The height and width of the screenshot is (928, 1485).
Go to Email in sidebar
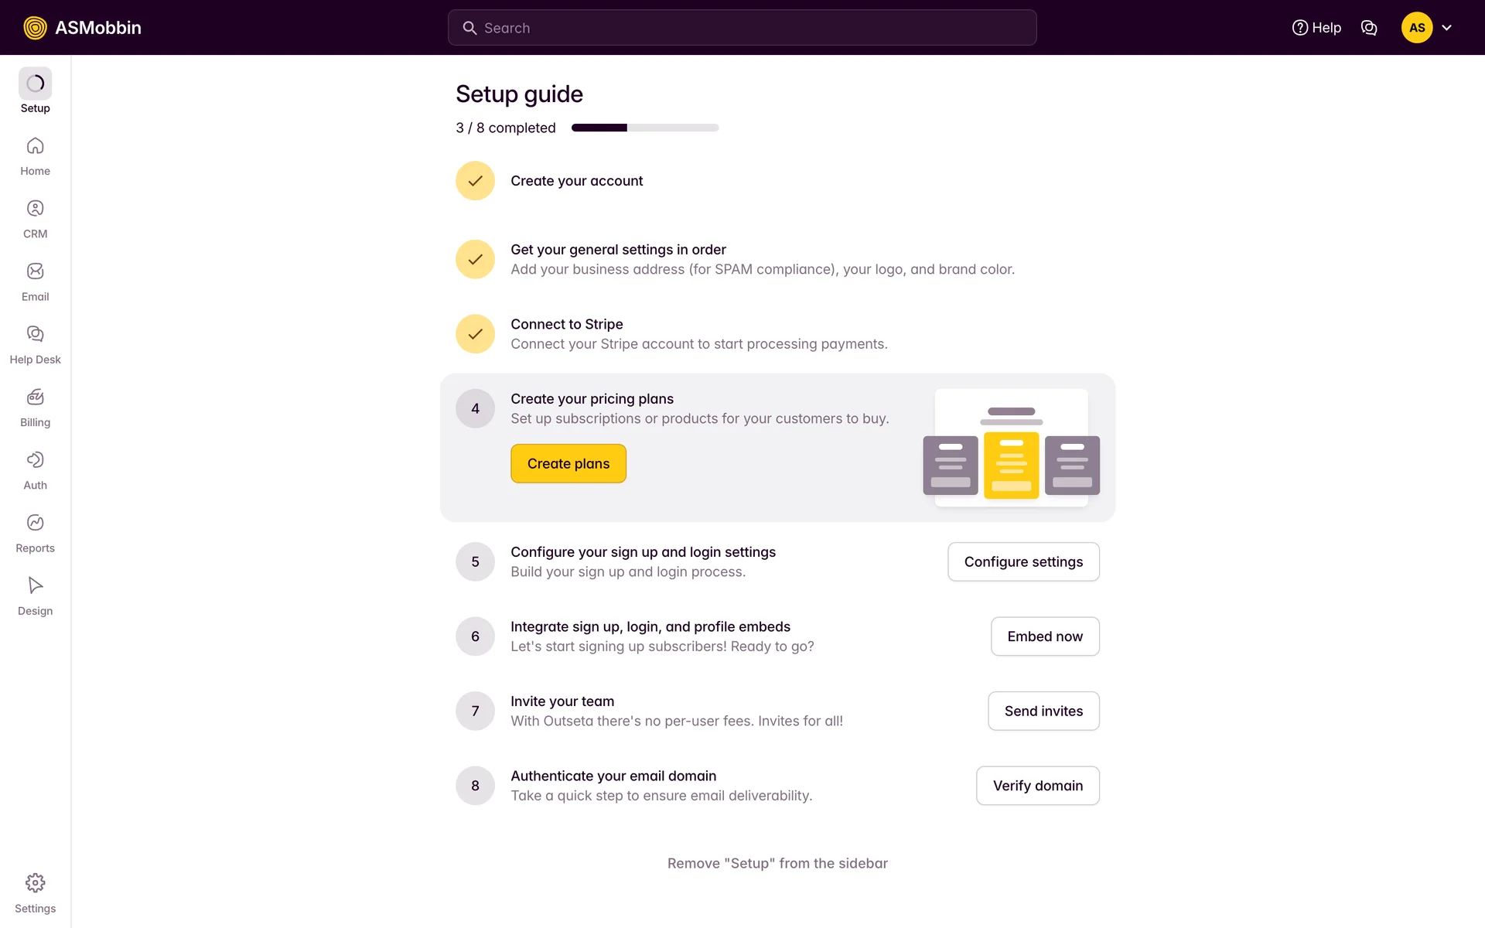click(35, 281)
